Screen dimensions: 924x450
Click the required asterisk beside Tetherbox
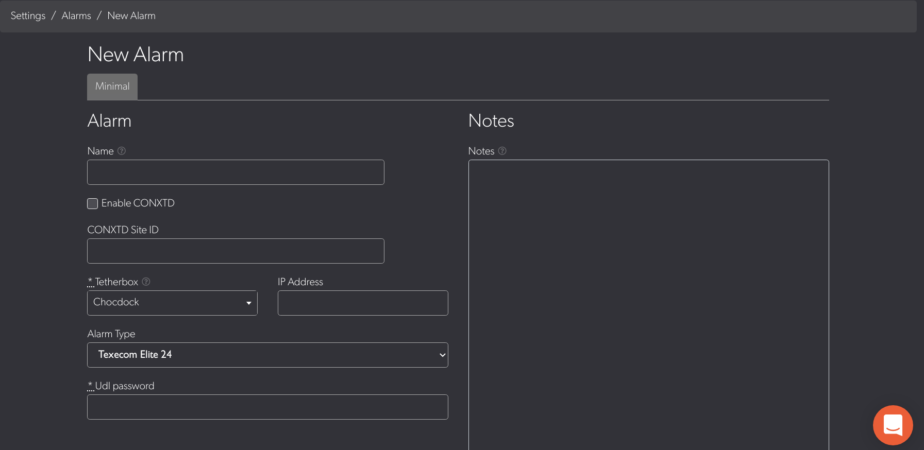(90, 281)
